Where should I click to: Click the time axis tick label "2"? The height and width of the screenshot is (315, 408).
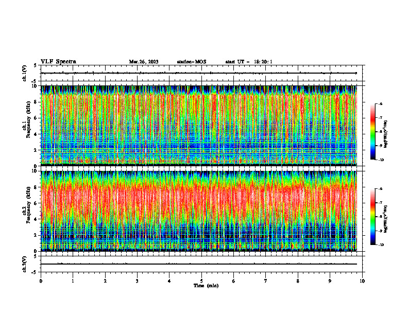pos(105,281)
